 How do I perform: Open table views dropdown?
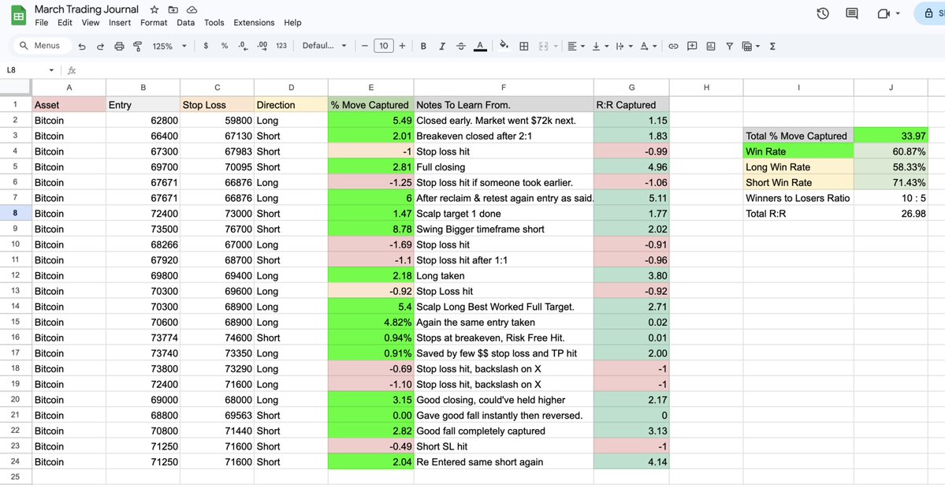(x=750, y=46)
